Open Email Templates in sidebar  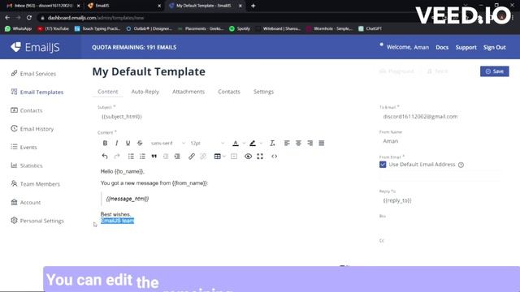point(37,92)
